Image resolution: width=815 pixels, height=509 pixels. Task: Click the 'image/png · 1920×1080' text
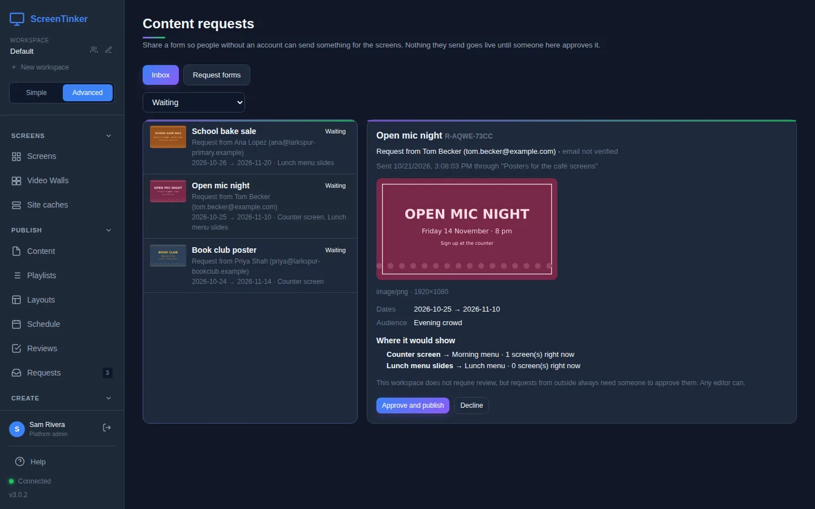412,292
